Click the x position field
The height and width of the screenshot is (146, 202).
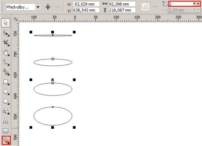pyautogui.click(x=86, y=4)
